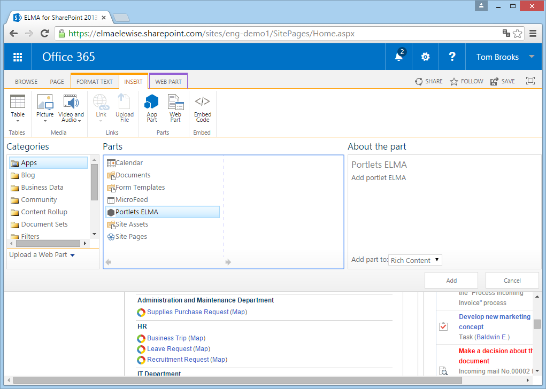This screenshot has height=389, width=546.
Task: Open Leave Request process link
Action: click(x=169, y=348)
